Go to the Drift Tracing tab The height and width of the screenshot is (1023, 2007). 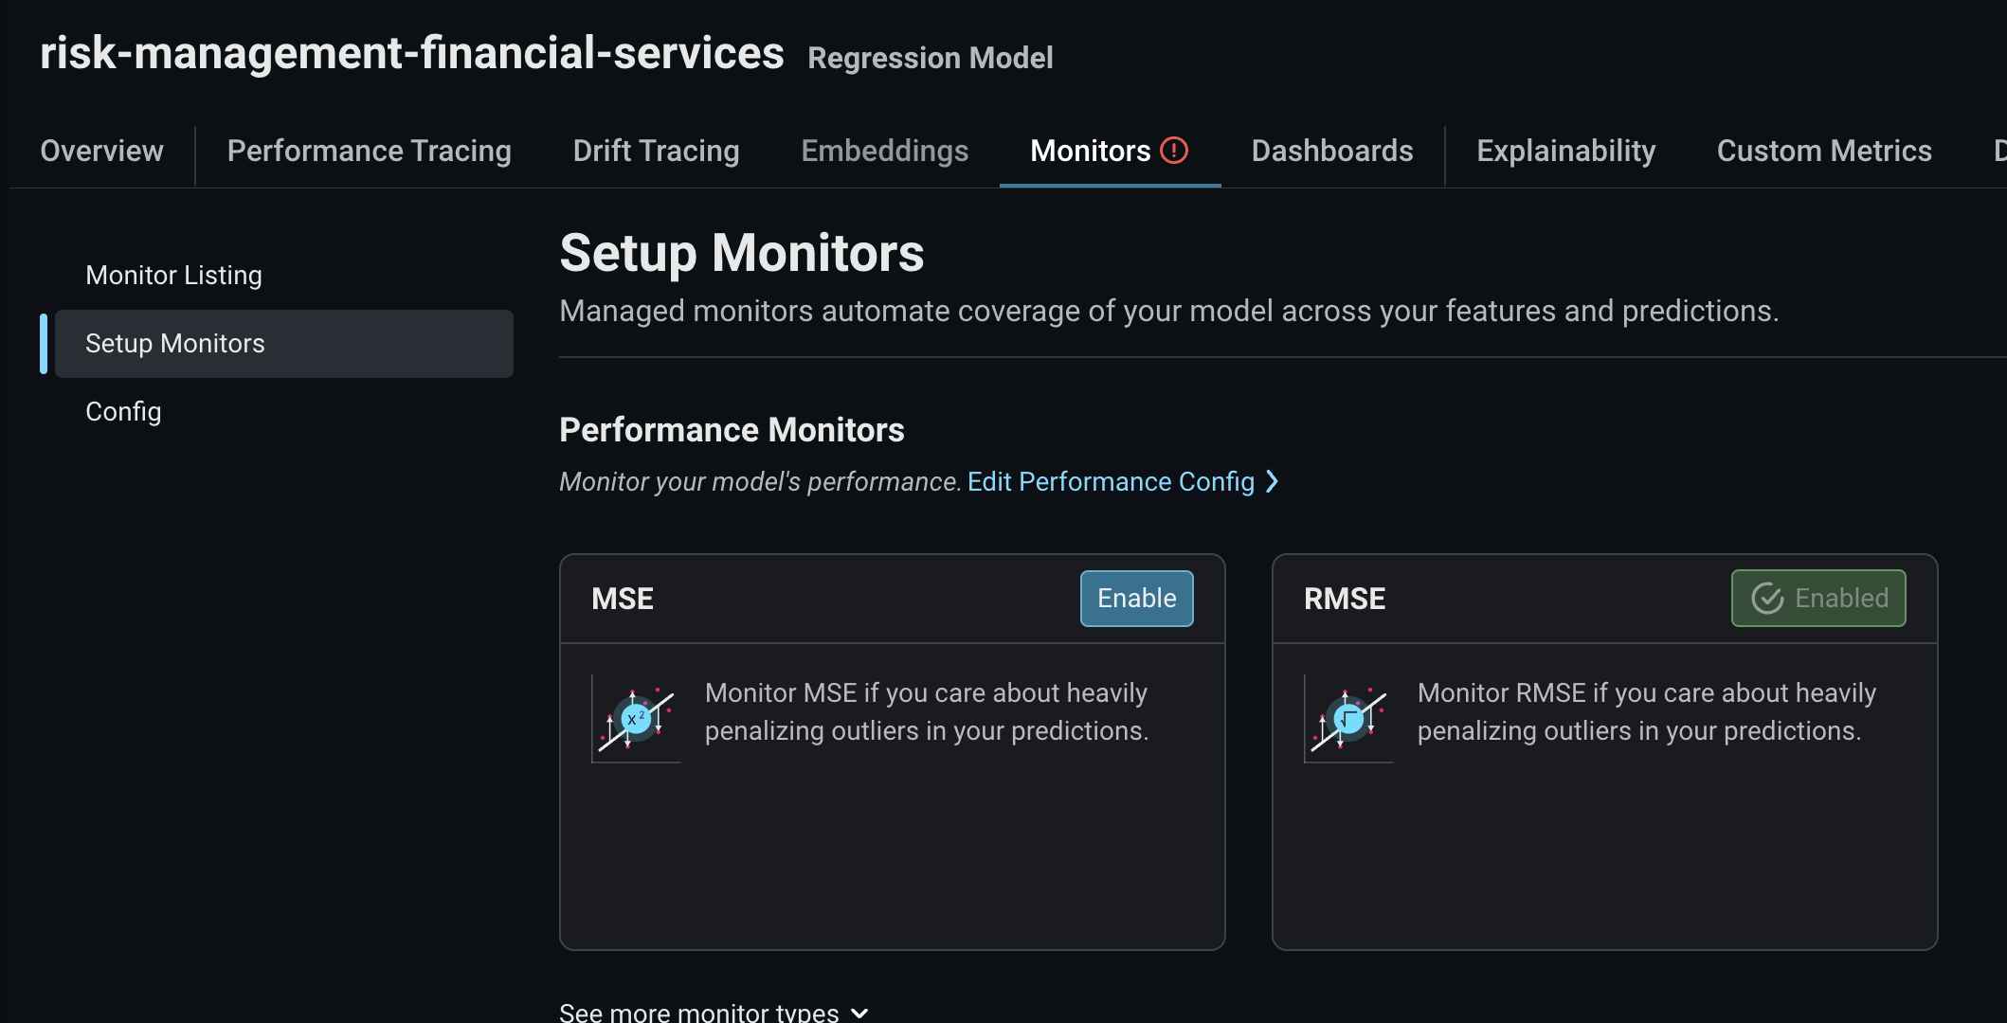click(x=656, y=152)
